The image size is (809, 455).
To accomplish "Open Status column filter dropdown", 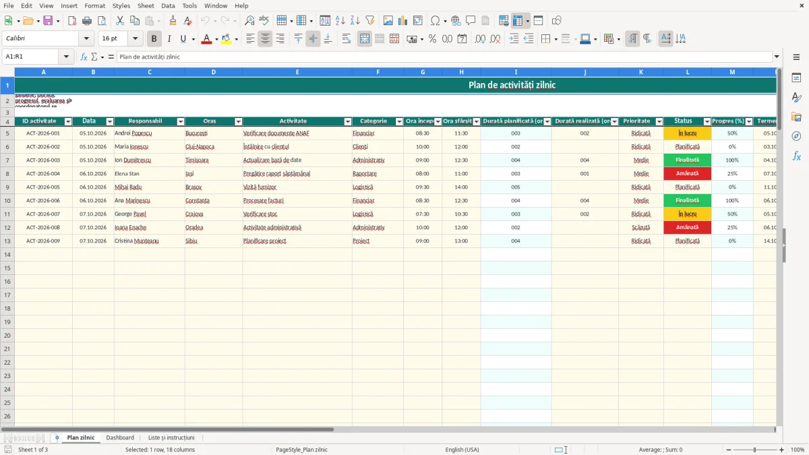I will (707, 122).
